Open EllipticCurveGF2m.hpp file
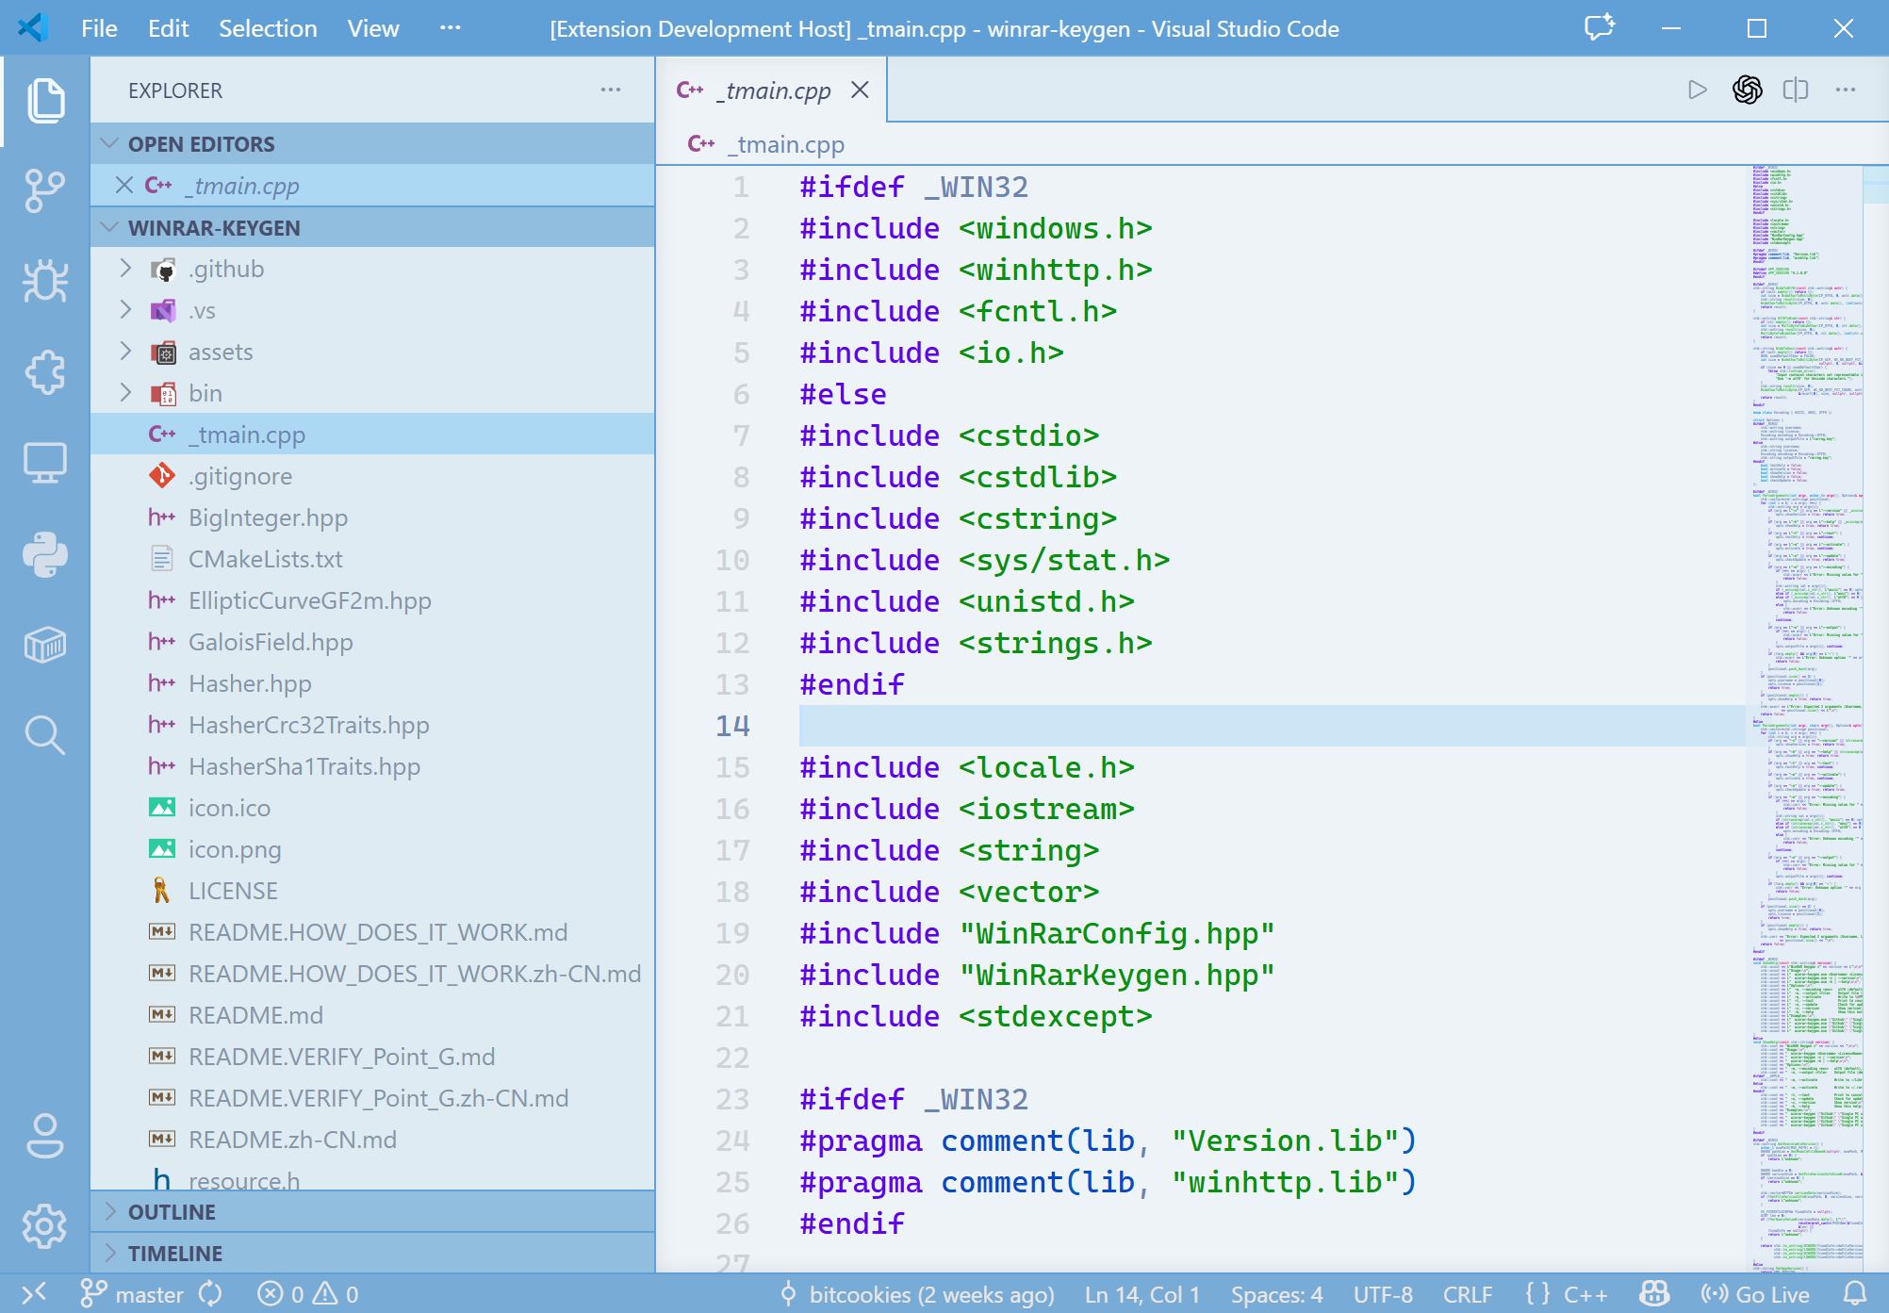This screenshot has width=1889, height=1313. pos(371,600)
